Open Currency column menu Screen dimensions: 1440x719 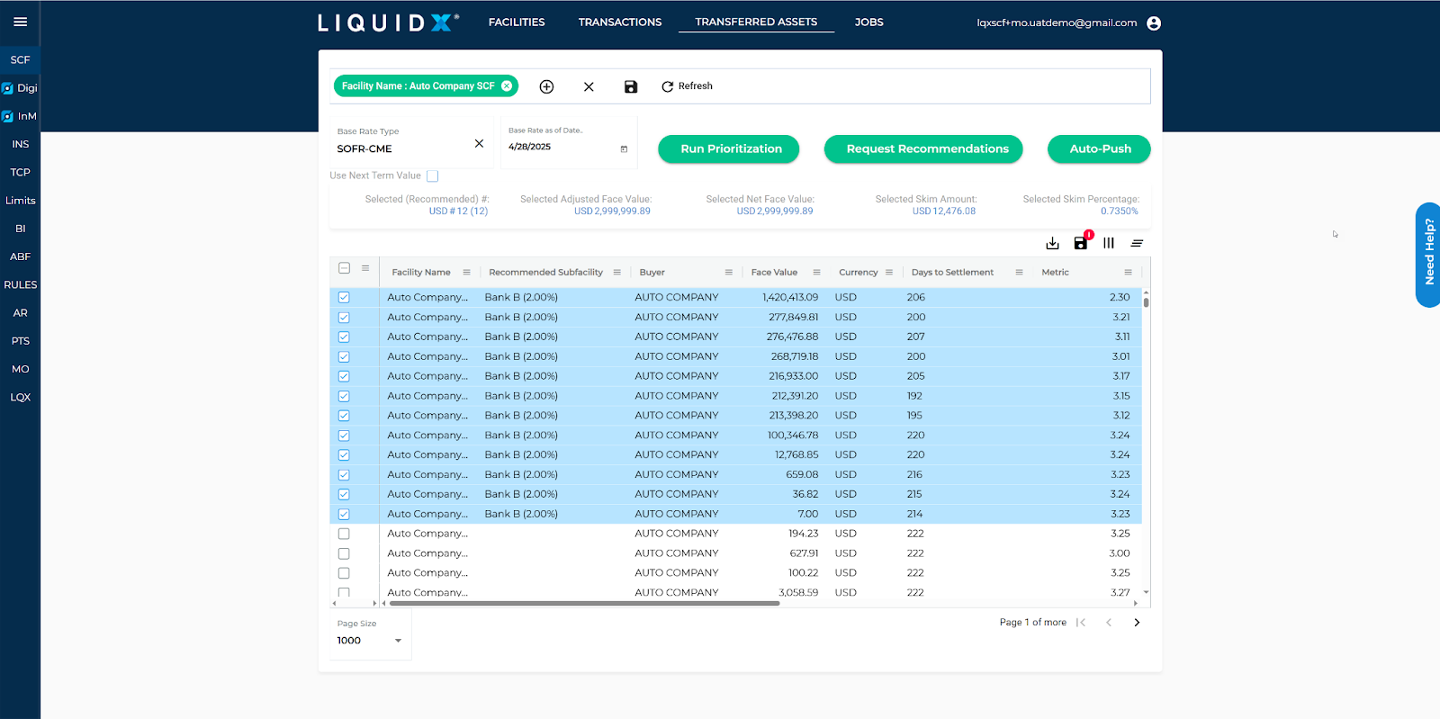889,273
